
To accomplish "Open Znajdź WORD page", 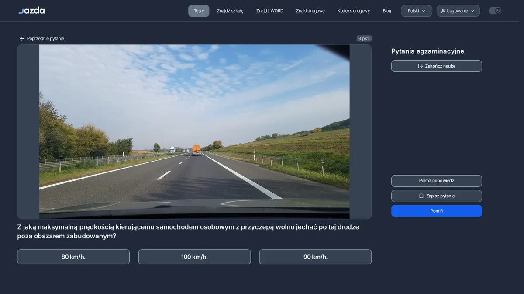I will click(x=270, y=11).
